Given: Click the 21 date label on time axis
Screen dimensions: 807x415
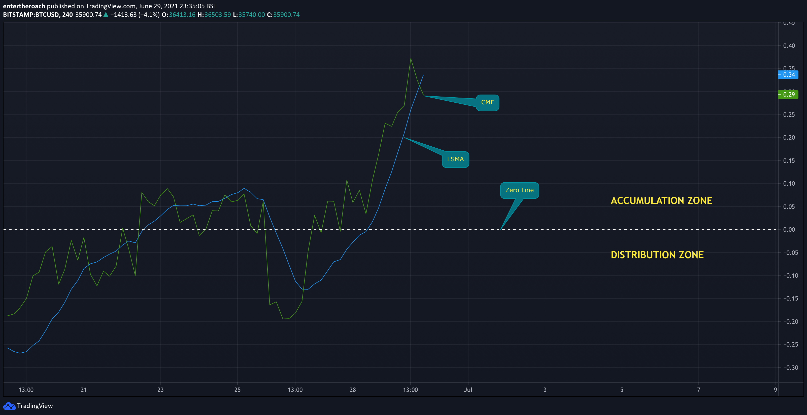Looking at the screenshot, I should coord(83,390).
